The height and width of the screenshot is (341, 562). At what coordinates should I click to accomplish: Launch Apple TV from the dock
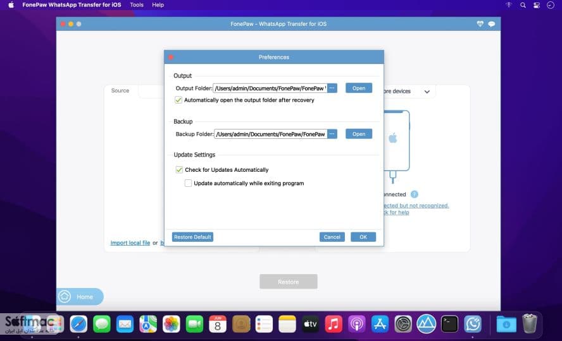[x=310, y=324]
